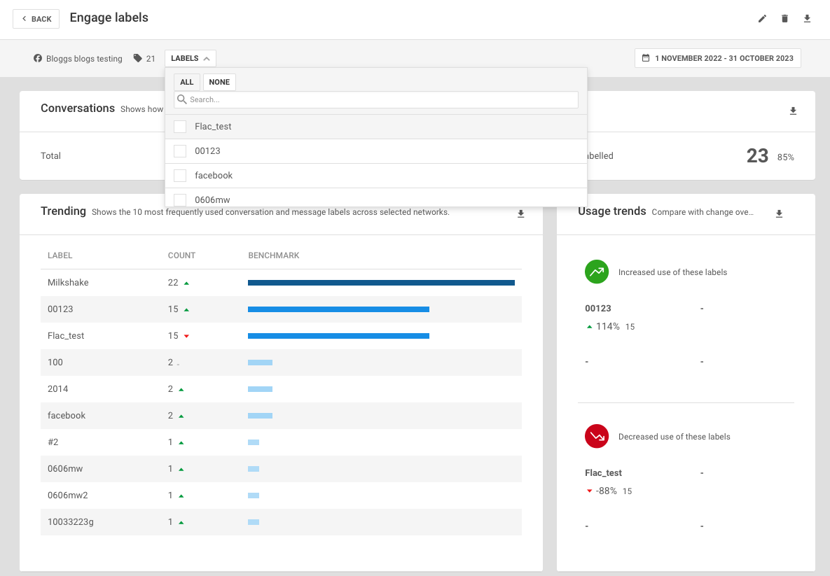This screenshot has height=576, width=830.
Task: Check the Flac_test label checkbox
Action: pos(180,127)
